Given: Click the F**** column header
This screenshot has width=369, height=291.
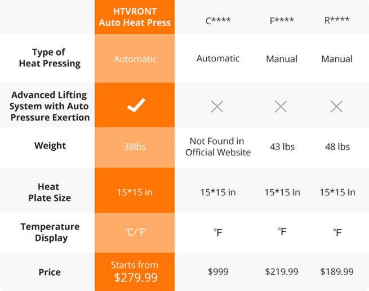Looking at the screenshot, I should click(x=281, y=22).
